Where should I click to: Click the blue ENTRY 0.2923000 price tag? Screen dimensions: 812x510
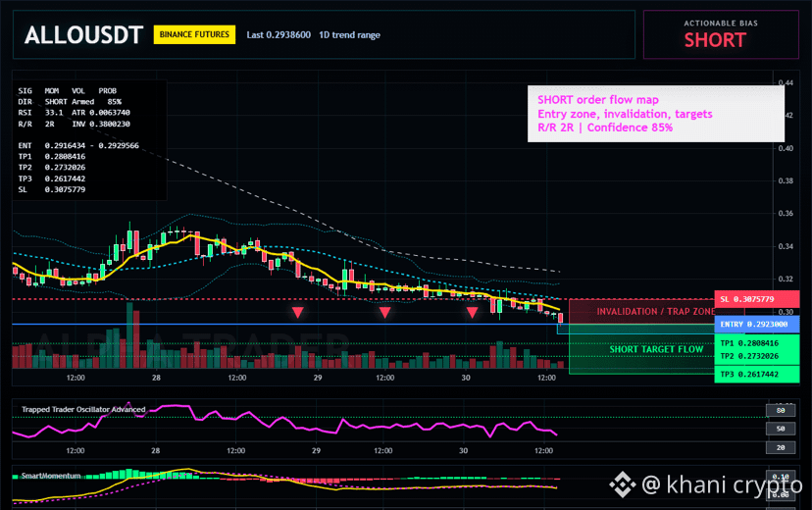(x=756, y=324)
